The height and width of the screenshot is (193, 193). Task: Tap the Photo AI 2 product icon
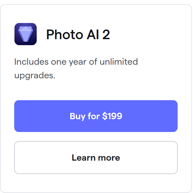pos(26,34)
